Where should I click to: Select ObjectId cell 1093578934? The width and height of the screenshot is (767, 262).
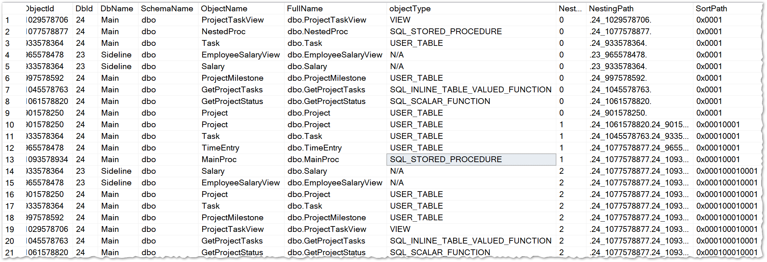(x=49, y=159)
